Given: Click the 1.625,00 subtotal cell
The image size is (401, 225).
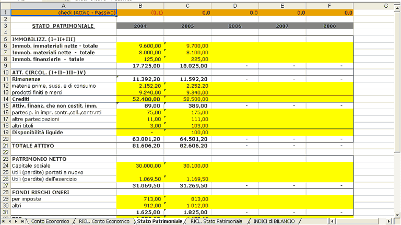Looking at the screenshot, I should [140, 212].
